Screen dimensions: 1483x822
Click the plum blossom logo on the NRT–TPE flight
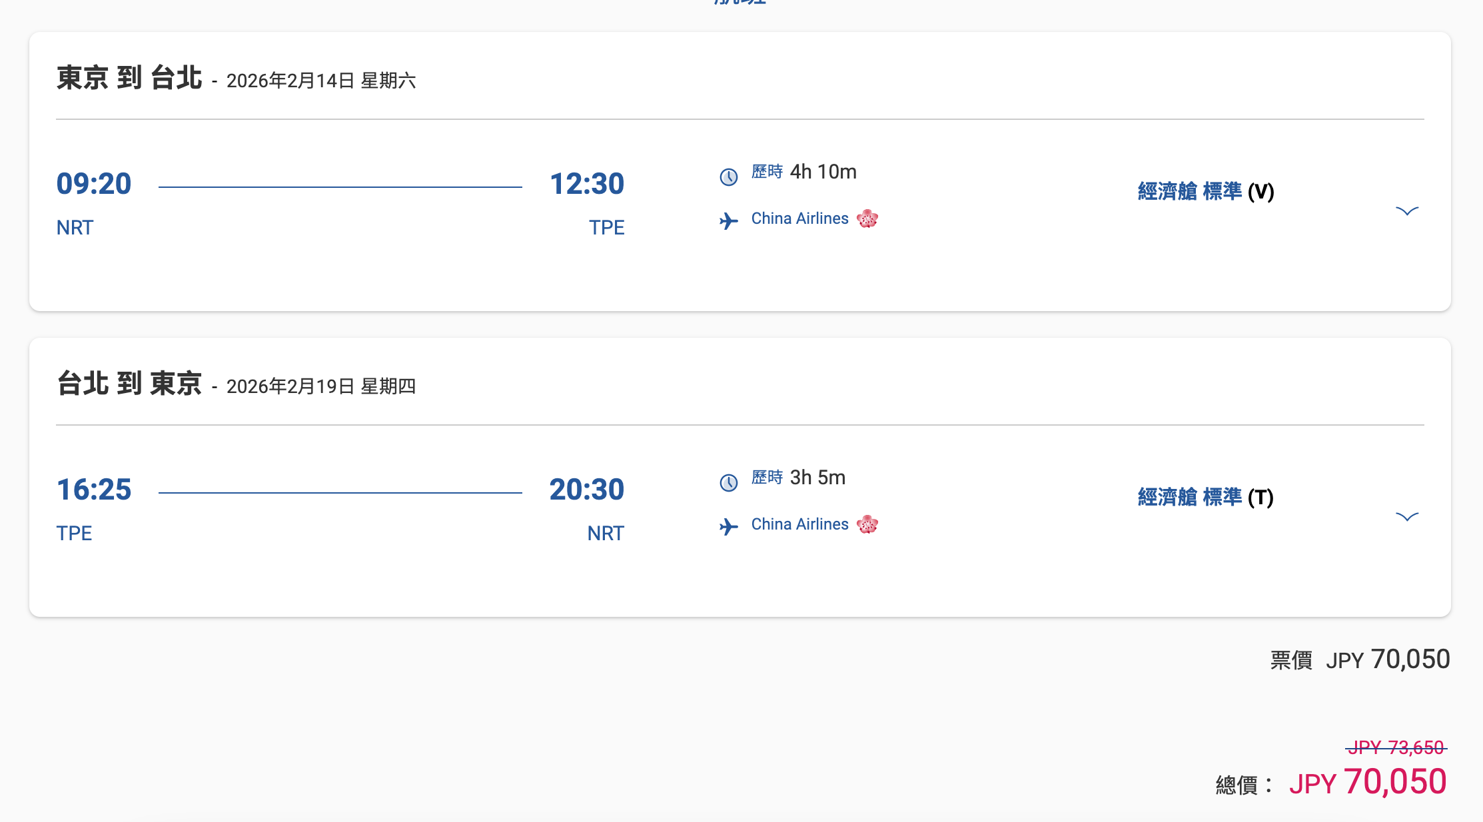coord(867,218)
